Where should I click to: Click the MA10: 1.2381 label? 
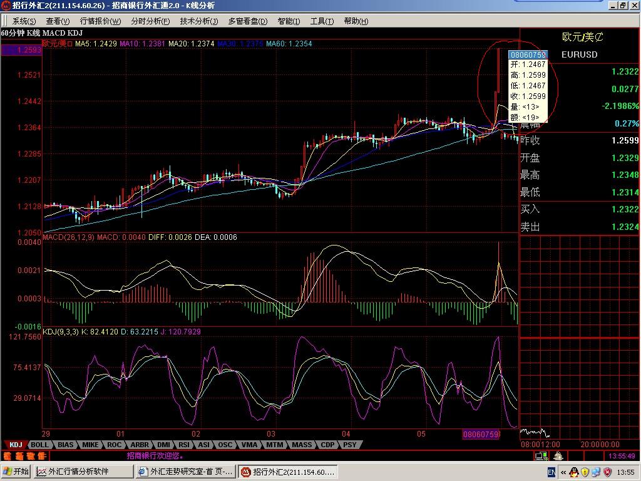point(142,44)
